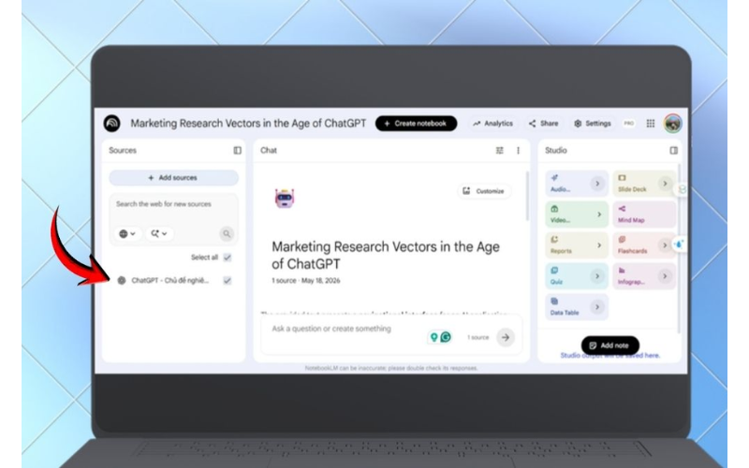
Task: Open the web source type dropdown
Action: coord(127,233)
